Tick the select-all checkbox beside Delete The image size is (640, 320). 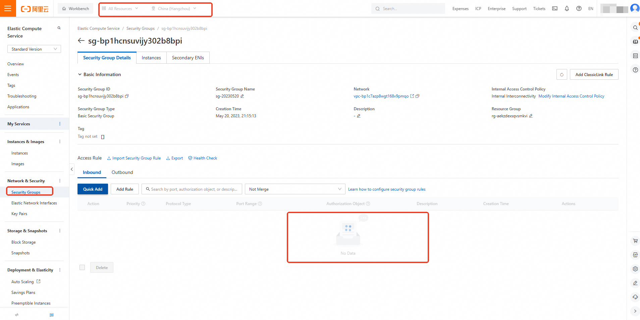(82, 267)
